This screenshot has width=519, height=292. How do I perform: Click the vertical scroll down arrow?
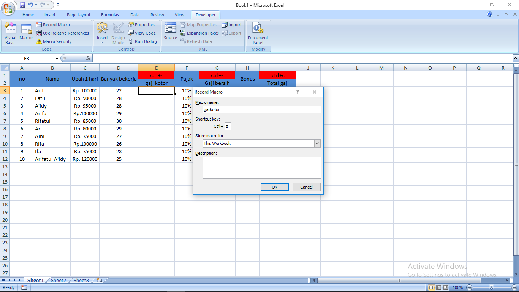click(516, 274)
